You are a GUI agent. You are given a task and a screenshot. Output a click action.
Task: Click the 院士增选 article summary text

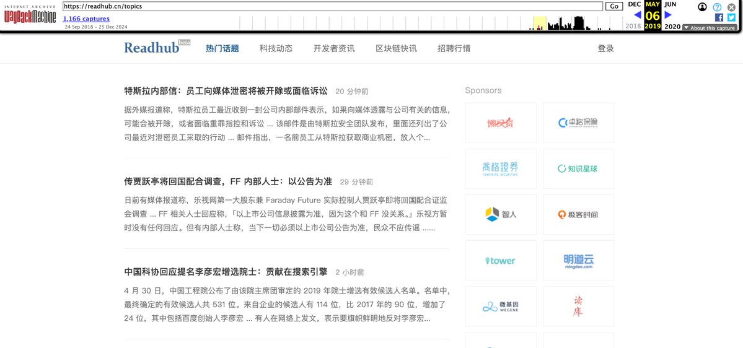coord(287,305)
